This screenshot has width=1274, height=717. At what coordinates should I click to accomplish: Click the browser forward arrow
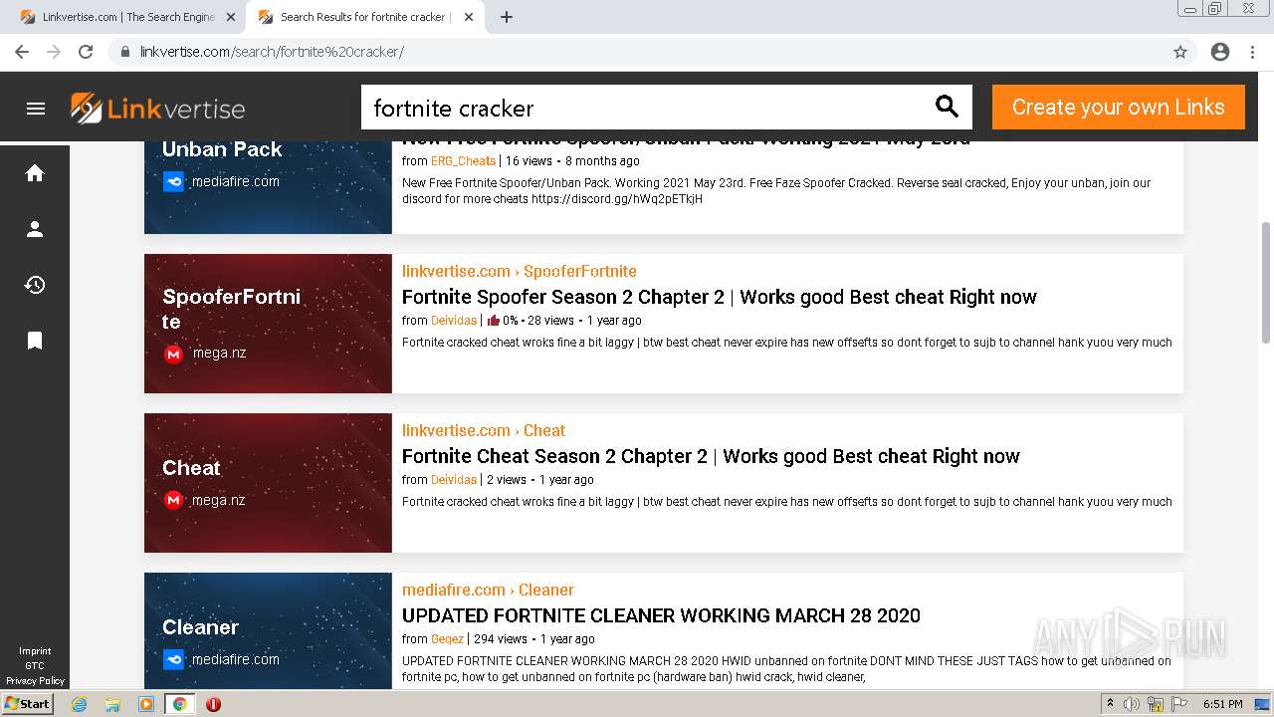coord(54,52)
